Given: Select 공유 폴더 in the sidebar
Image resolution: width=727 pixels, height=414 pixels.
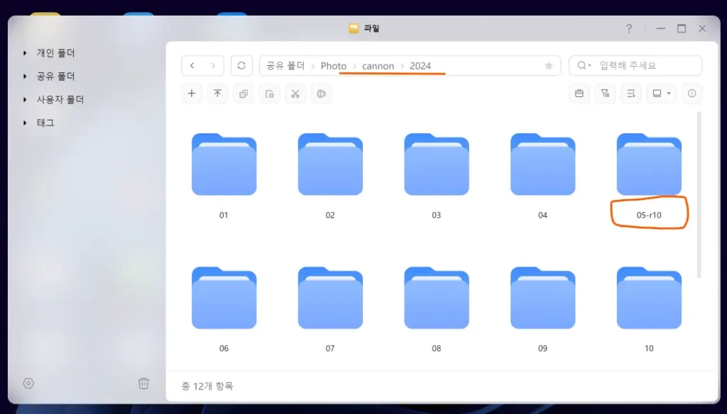Looking at the screenshot, I should click(x=55, y=77).
